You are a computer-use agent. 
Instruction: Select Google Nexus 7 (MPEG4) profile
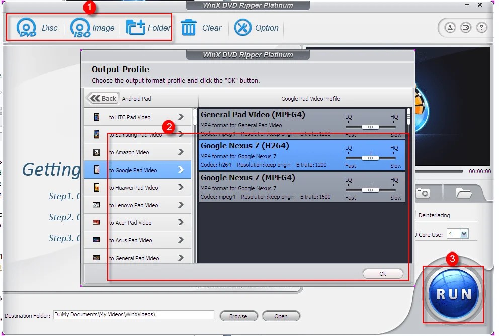(302, 186)
